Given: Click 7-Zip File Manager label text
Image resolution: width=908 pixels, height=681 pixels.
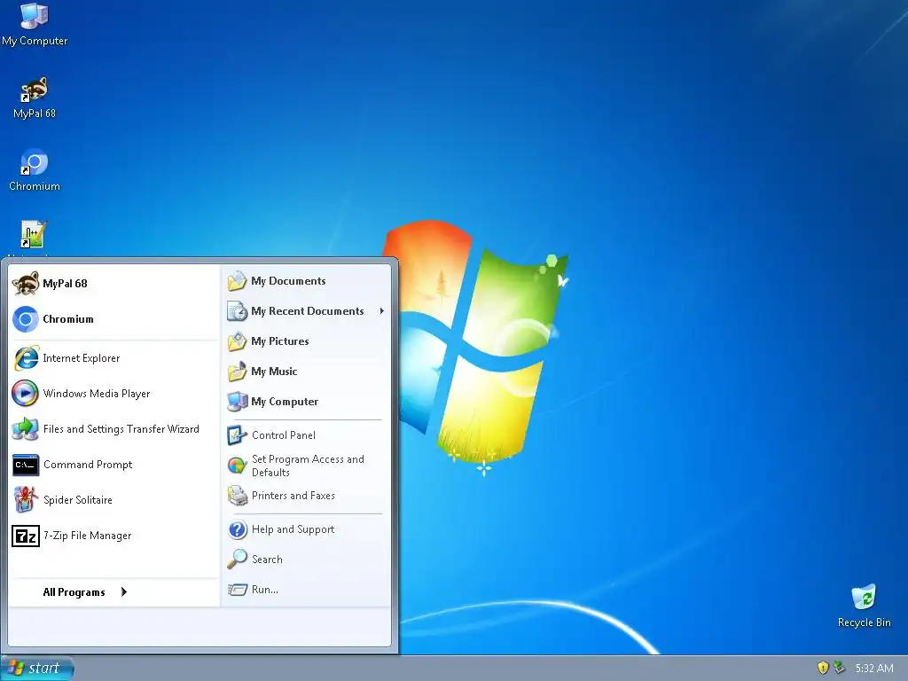Looking at the screenshot, I should pos(87,536).
